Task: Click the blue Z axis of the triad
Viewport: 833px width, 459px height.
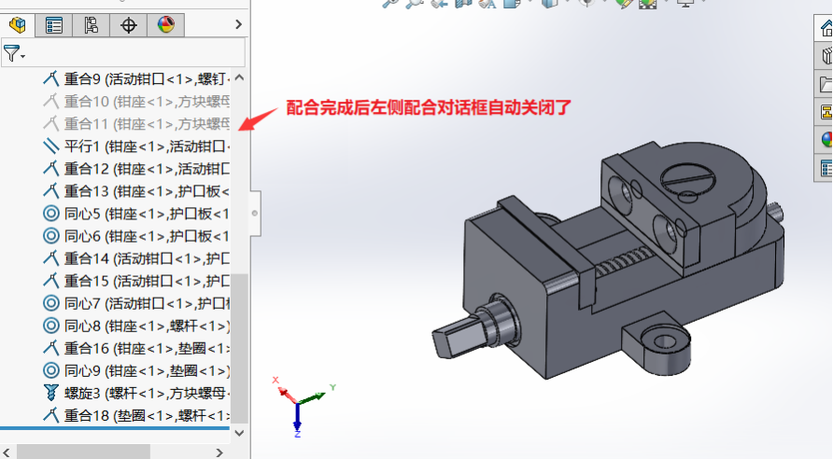Action: [298, 416]
